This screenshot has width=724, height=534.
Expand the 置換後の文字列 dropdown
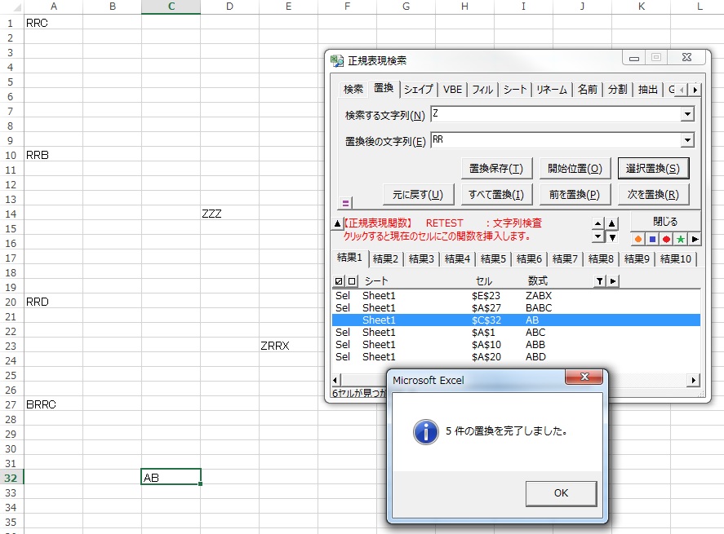tap(687, 141)
